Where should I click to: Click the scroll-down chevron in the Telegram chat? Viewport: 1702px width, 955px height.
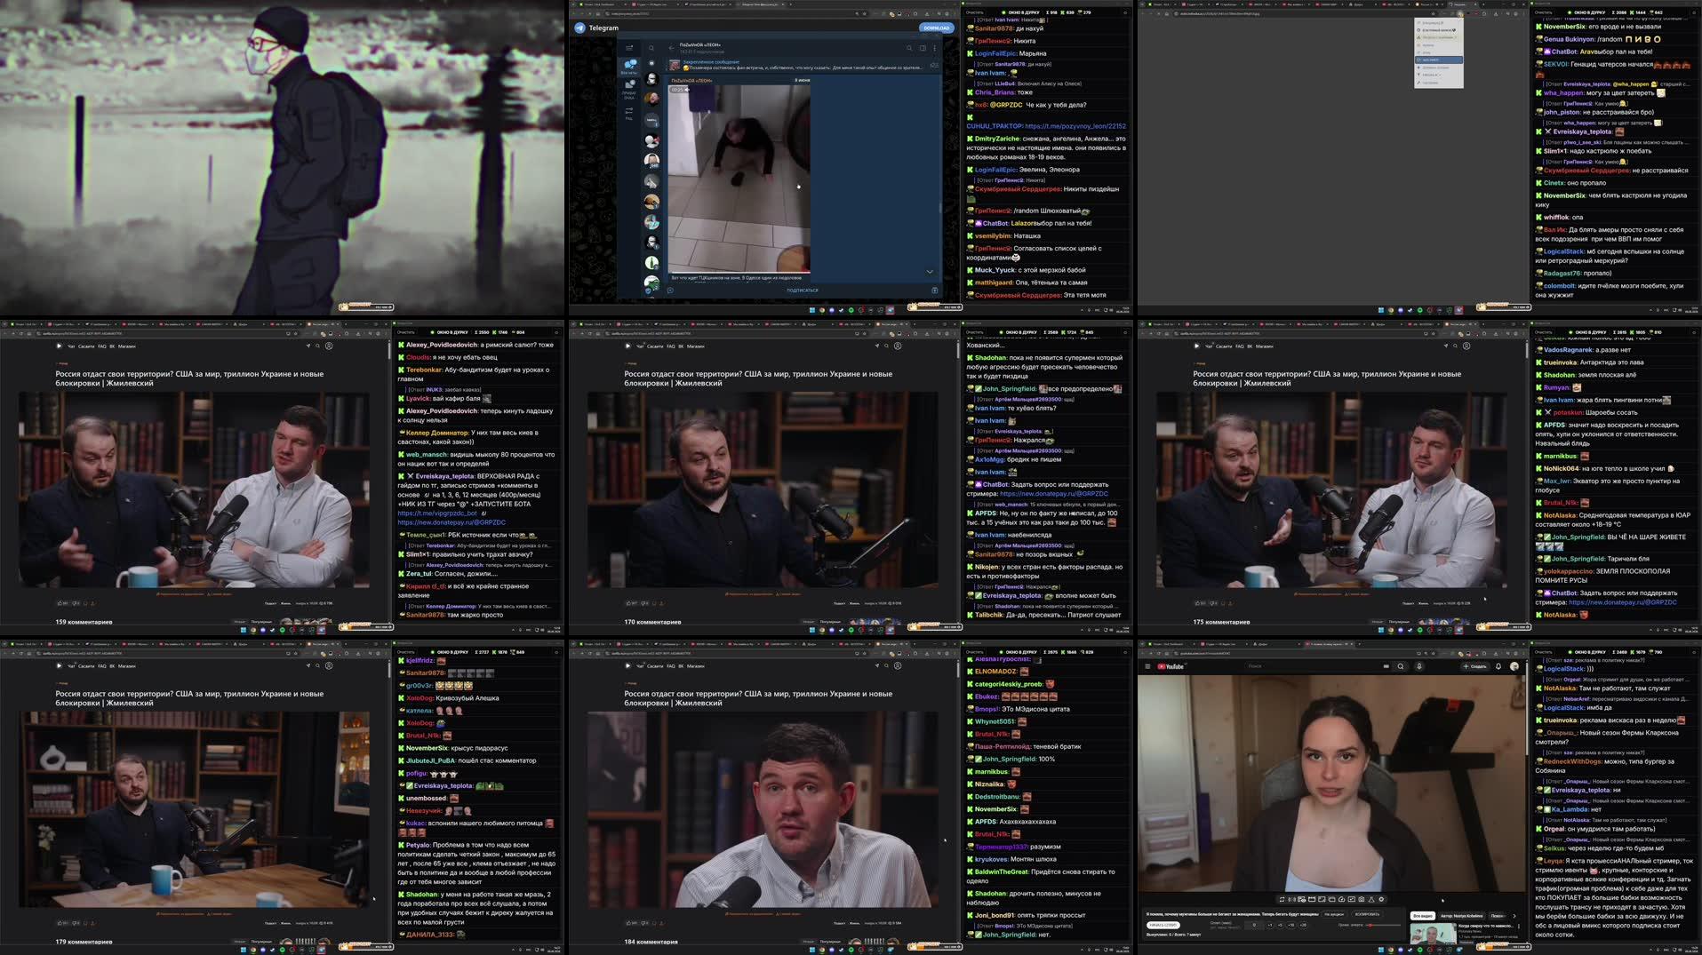point(930,272)
